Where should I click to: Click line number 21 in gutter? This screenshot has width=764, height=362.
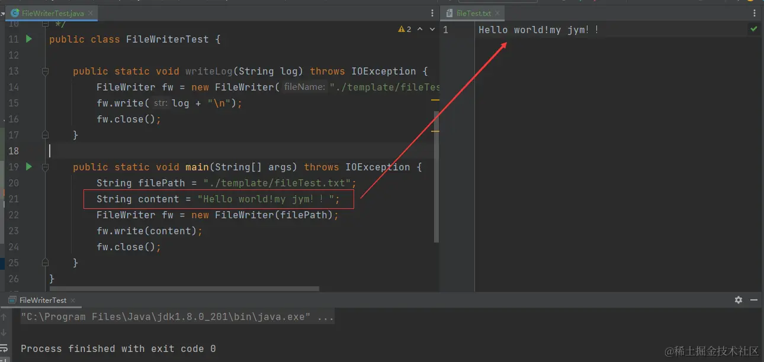(13, 199)
